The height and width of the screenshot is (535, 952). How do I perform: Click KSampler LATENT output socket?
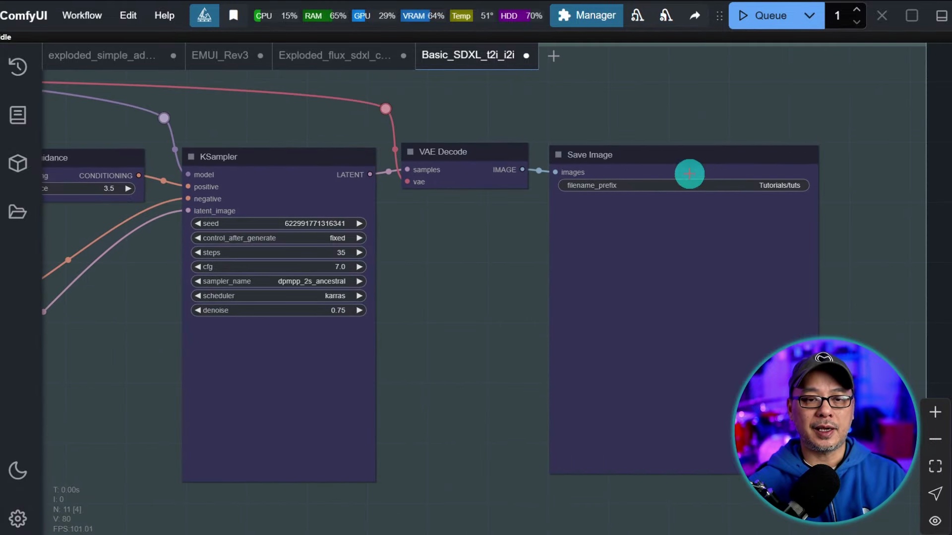coord(370,174)
